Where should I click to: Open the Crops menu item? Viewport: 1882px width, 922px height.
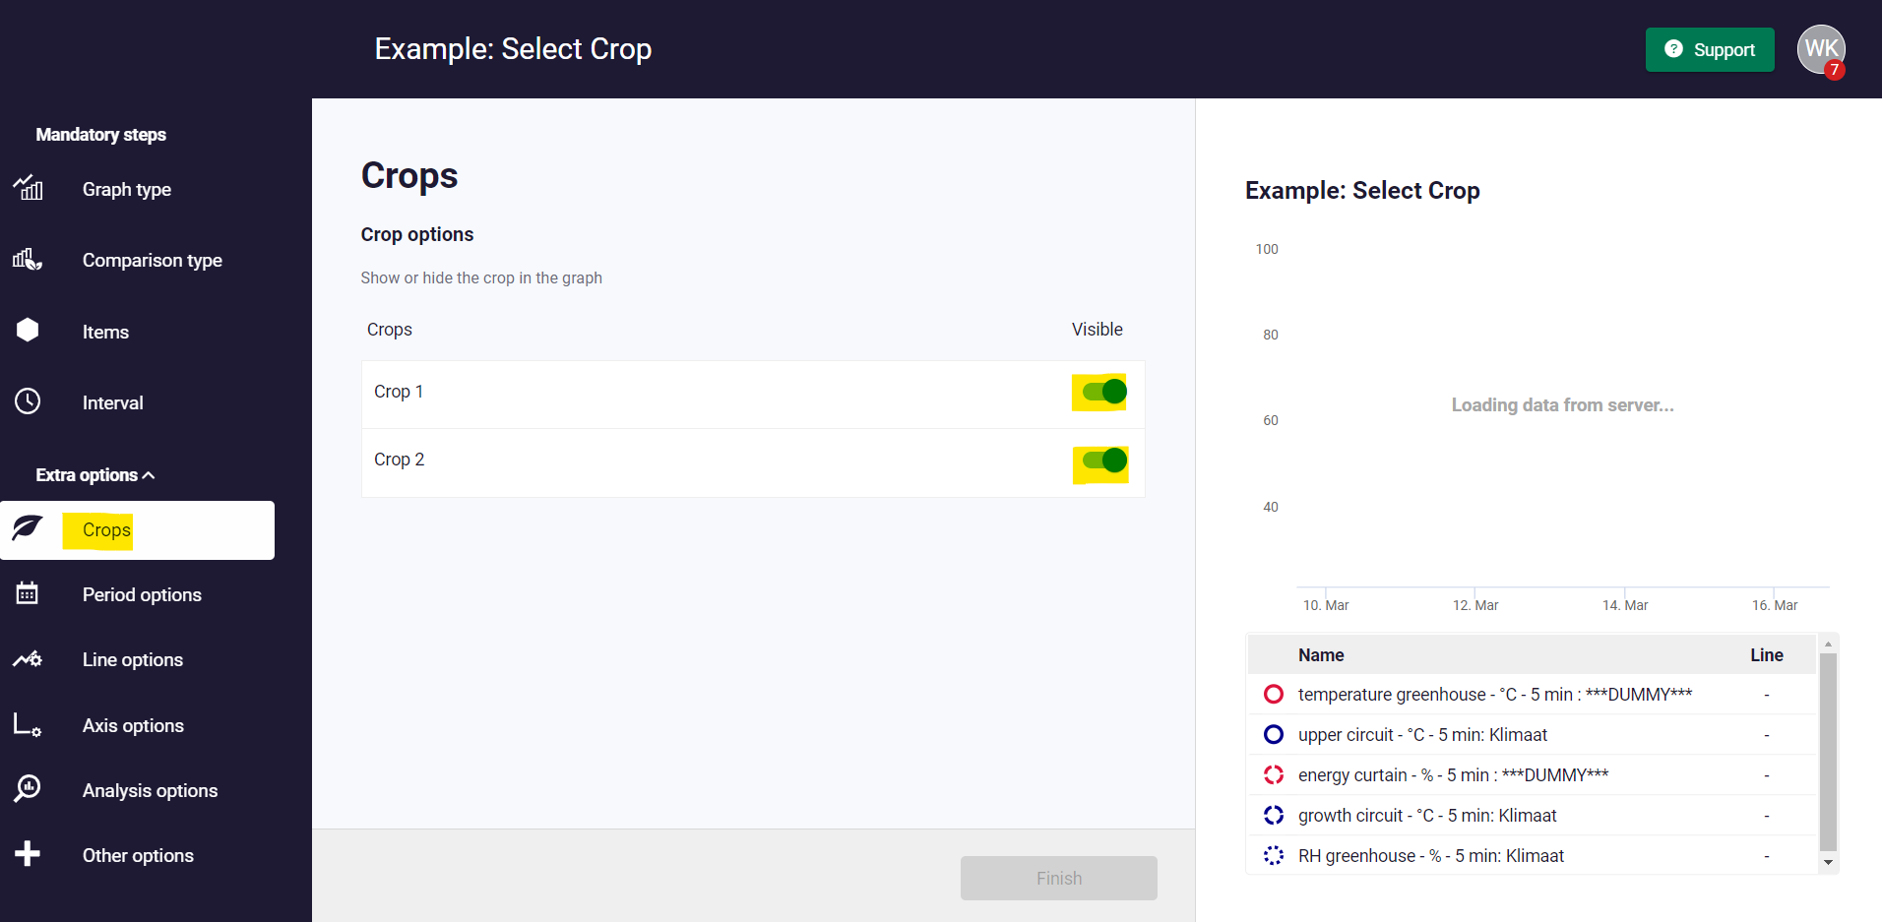[106, 530]
